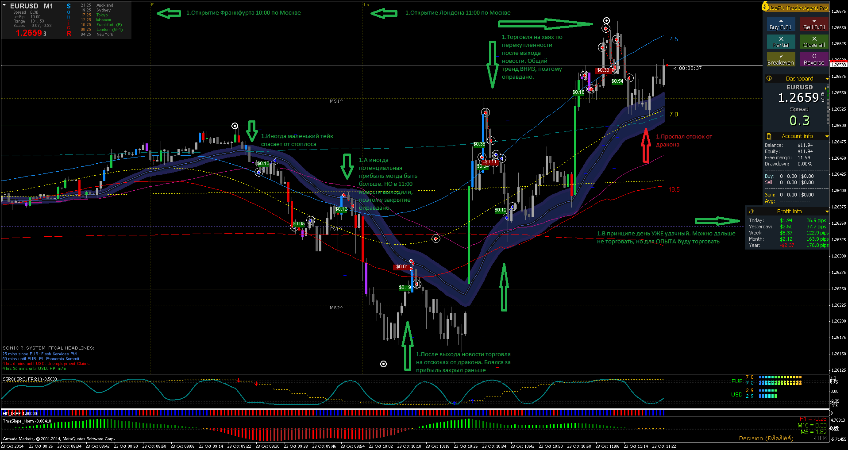The width and height of the screenshot is (848, 450).
Task: Click the Today profit value $1.94
Action: click(x=786, y=220)
